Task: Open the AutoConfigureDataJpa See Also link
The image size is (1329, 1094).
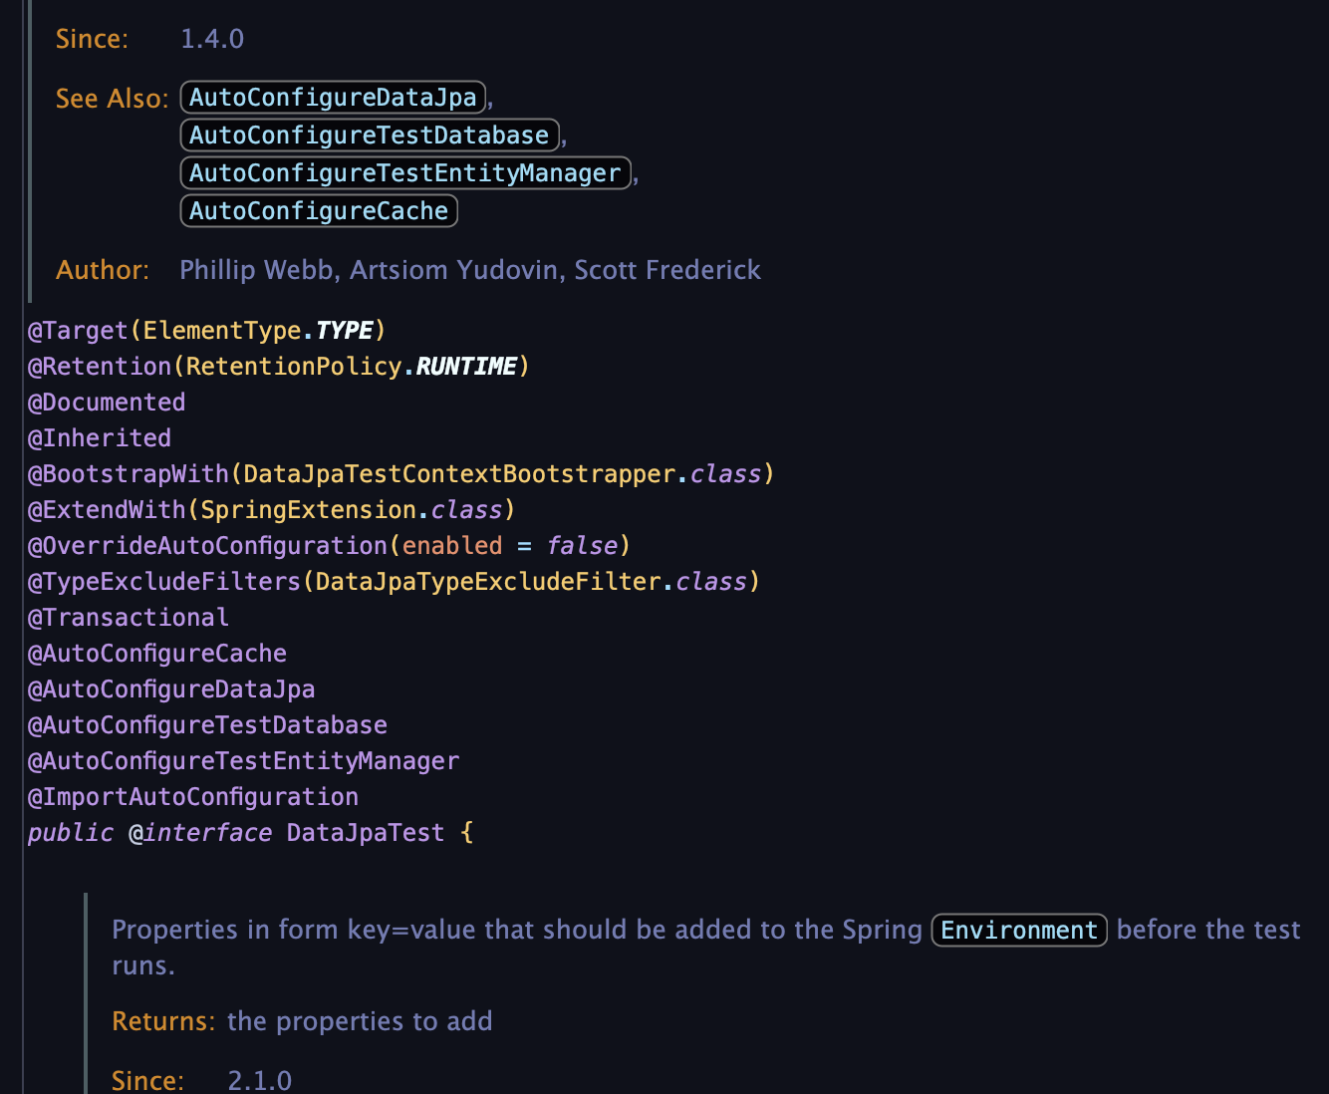Action: (333, 98)
